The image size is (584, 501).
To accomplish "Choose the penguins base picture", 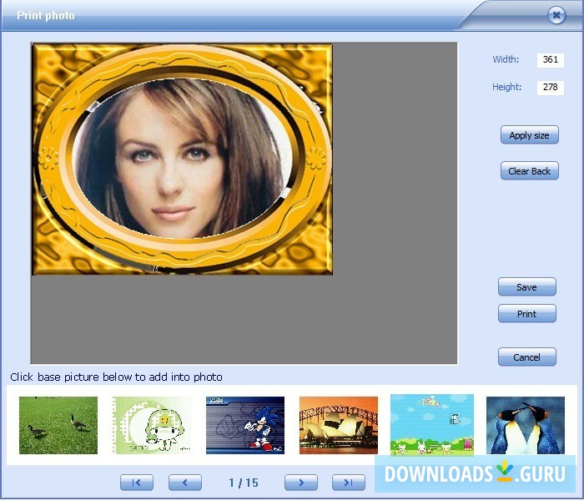I will pyautogui.click(x=526, y=425).
